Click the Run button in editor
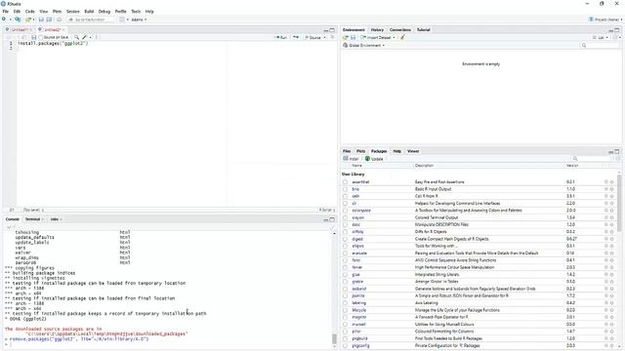 [x=281, y=37]
